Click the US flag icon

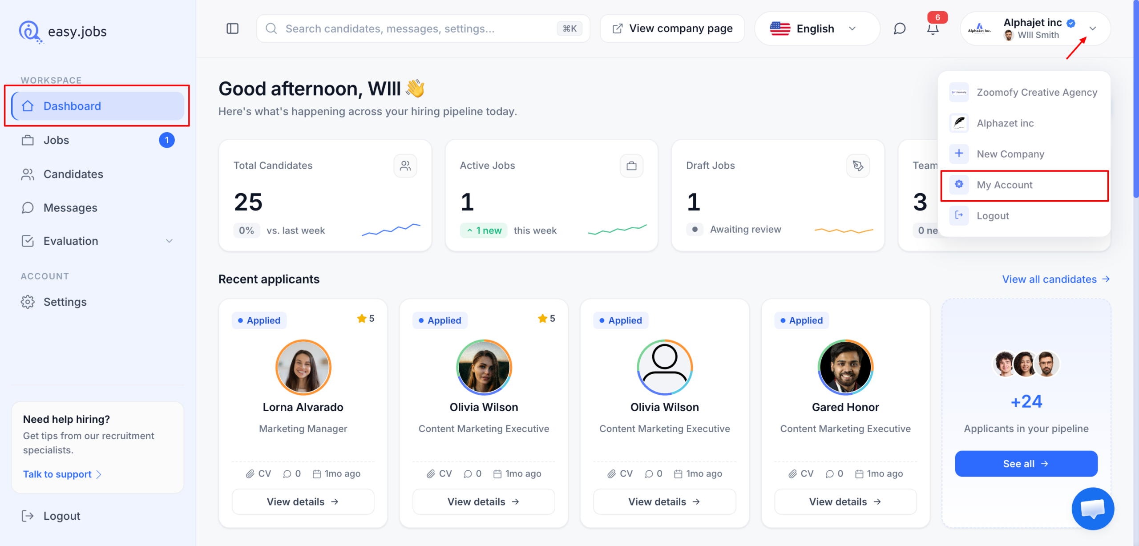[780, 29]
